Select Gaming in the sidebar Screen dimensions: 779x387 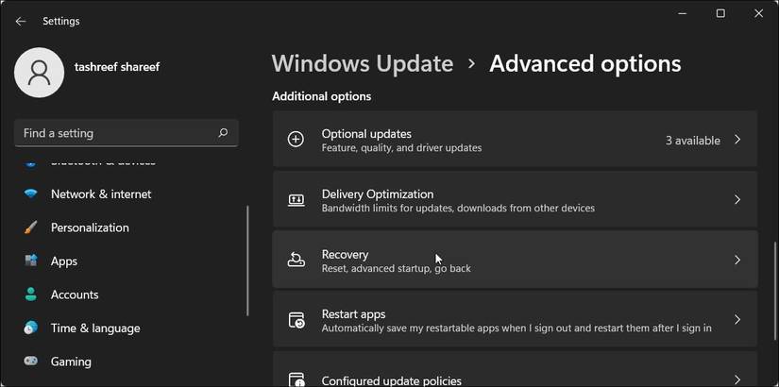click(x=71, y=362)
